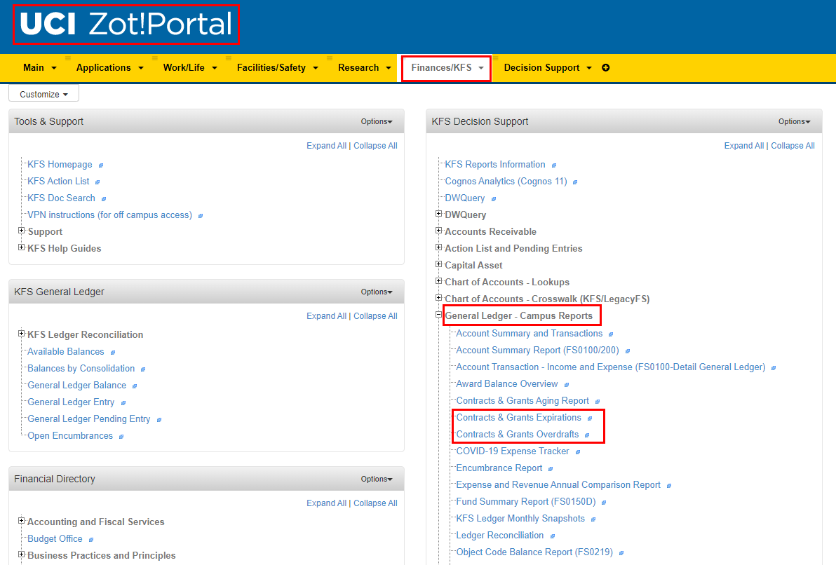Expand the Capital Asset node
Screen dimensions: 836x565
click(439, 264)
